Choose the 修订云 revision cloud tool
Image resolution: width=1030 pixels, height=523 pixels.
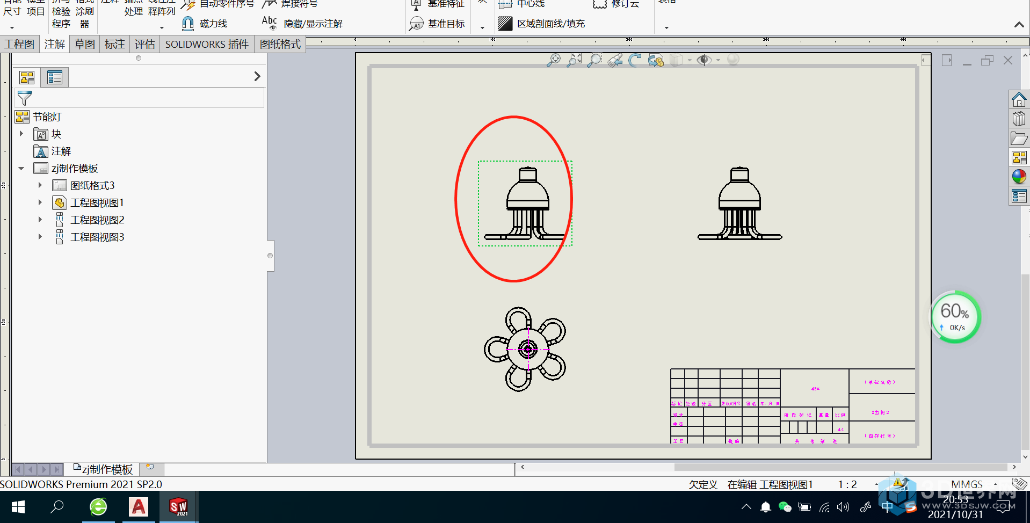coord(616,4)
